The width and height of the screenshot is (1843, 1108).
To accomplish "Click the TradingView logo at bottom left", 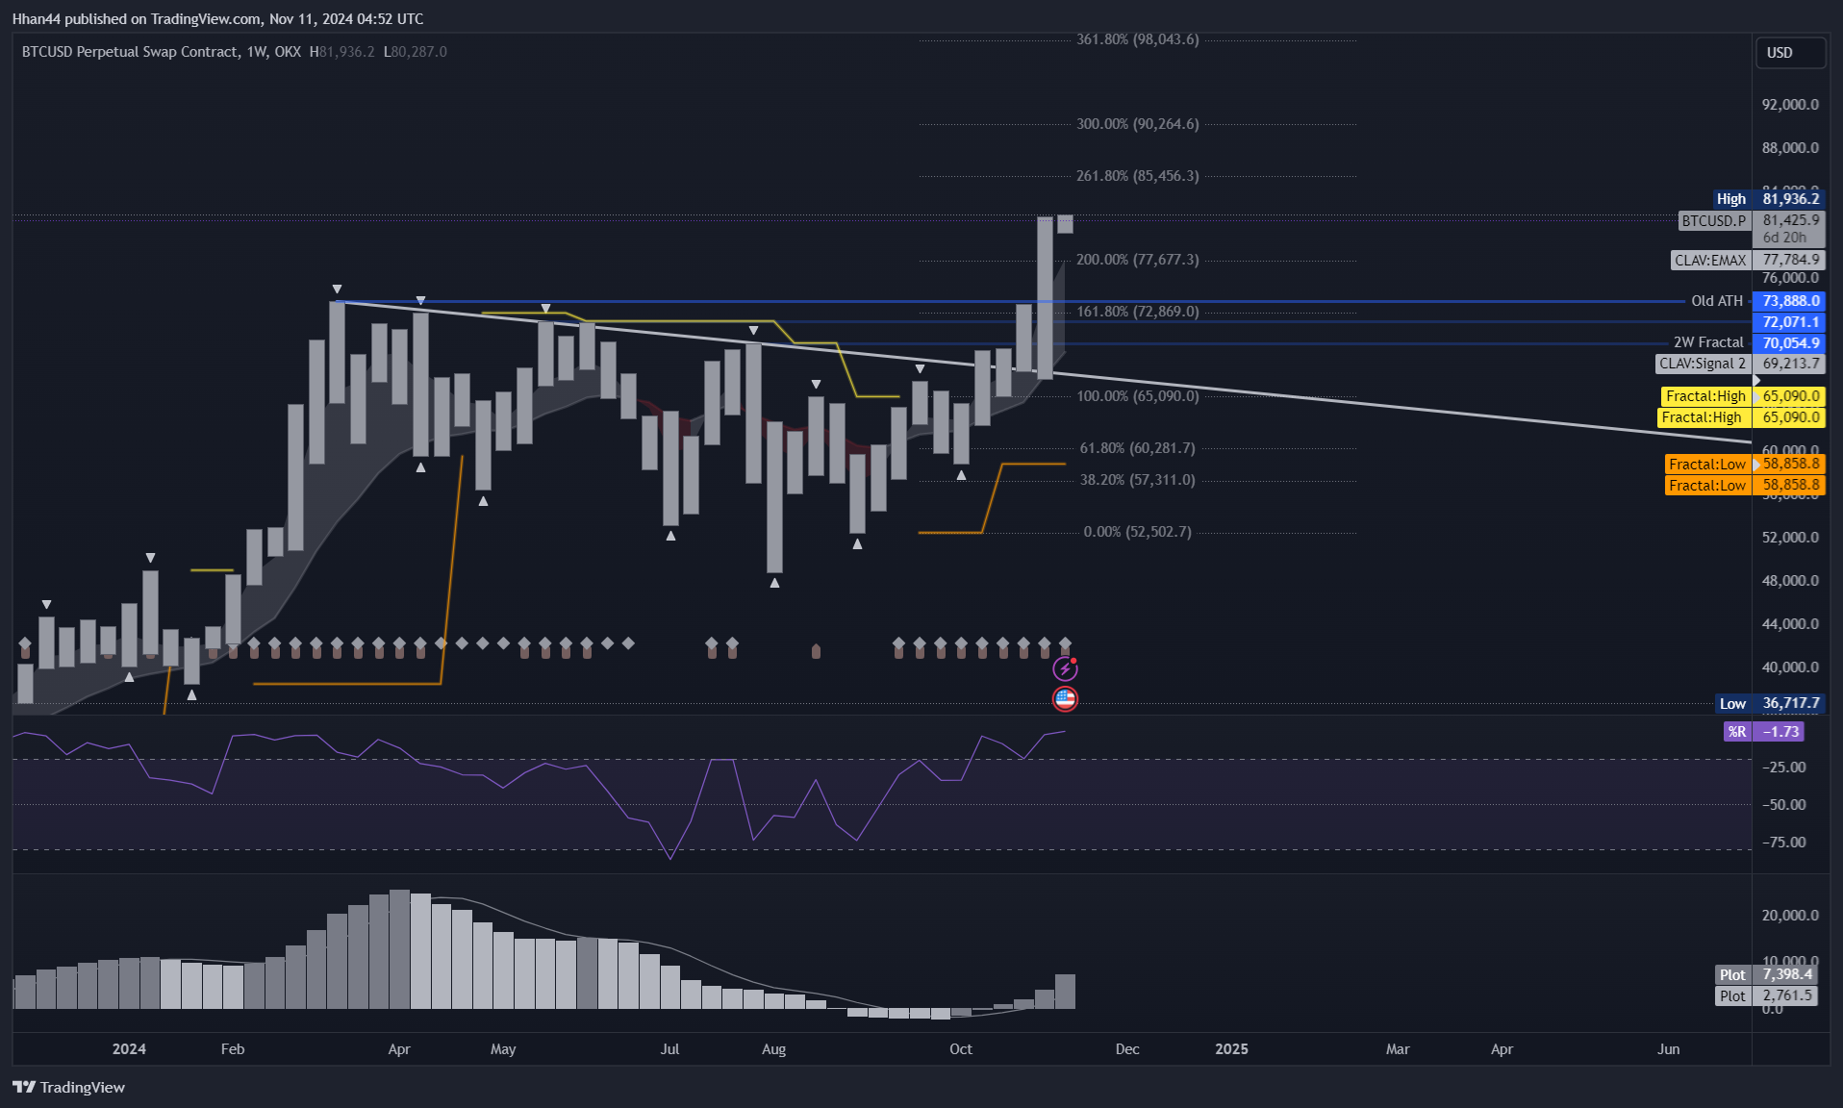I will point(69,1087).
